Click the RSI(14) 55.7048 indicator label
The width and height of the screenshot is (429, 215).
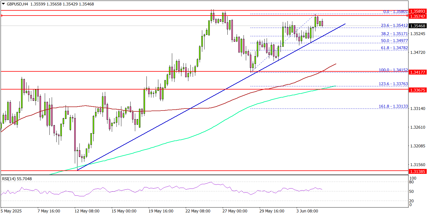pyautogui.click(x=16, y=179)
